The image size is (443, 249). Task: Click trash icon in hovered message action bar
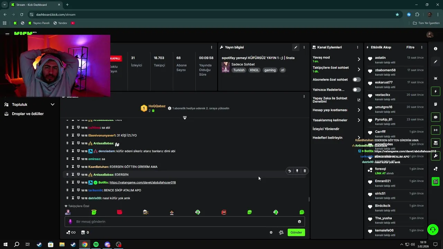305,171
